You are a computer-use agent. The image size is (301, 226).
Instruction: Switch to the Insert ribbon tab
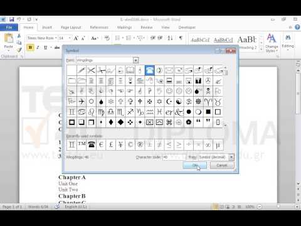(x=47, y=28)
